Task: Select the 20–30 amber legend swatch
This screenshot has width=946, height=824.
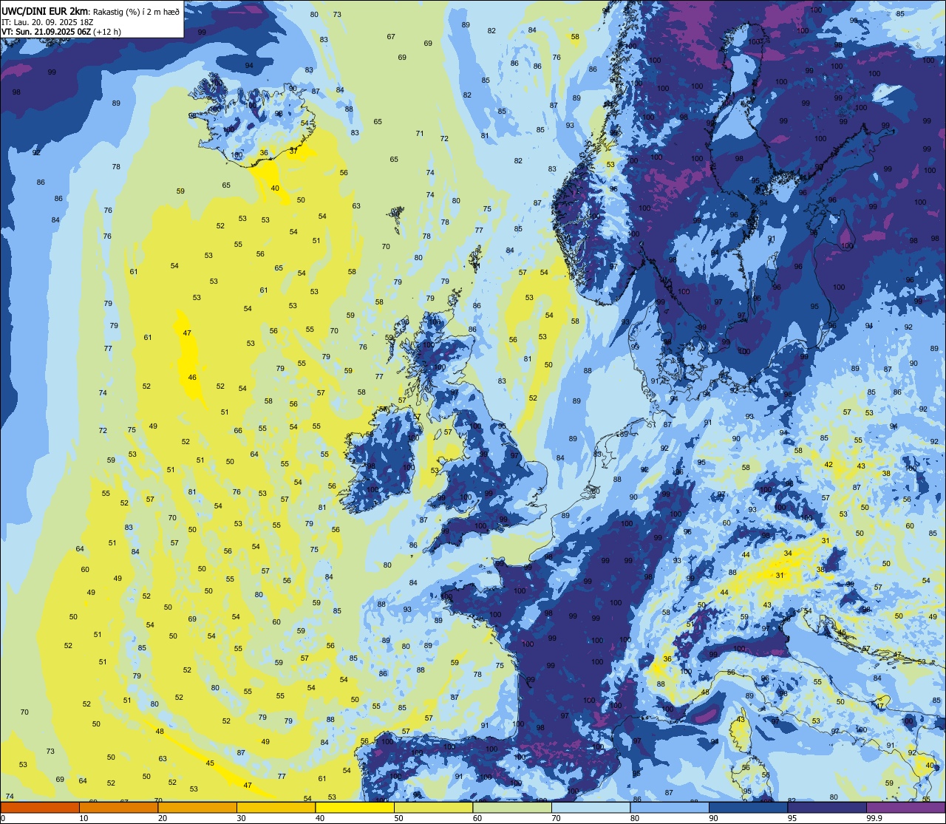Action: click(197, 807)
